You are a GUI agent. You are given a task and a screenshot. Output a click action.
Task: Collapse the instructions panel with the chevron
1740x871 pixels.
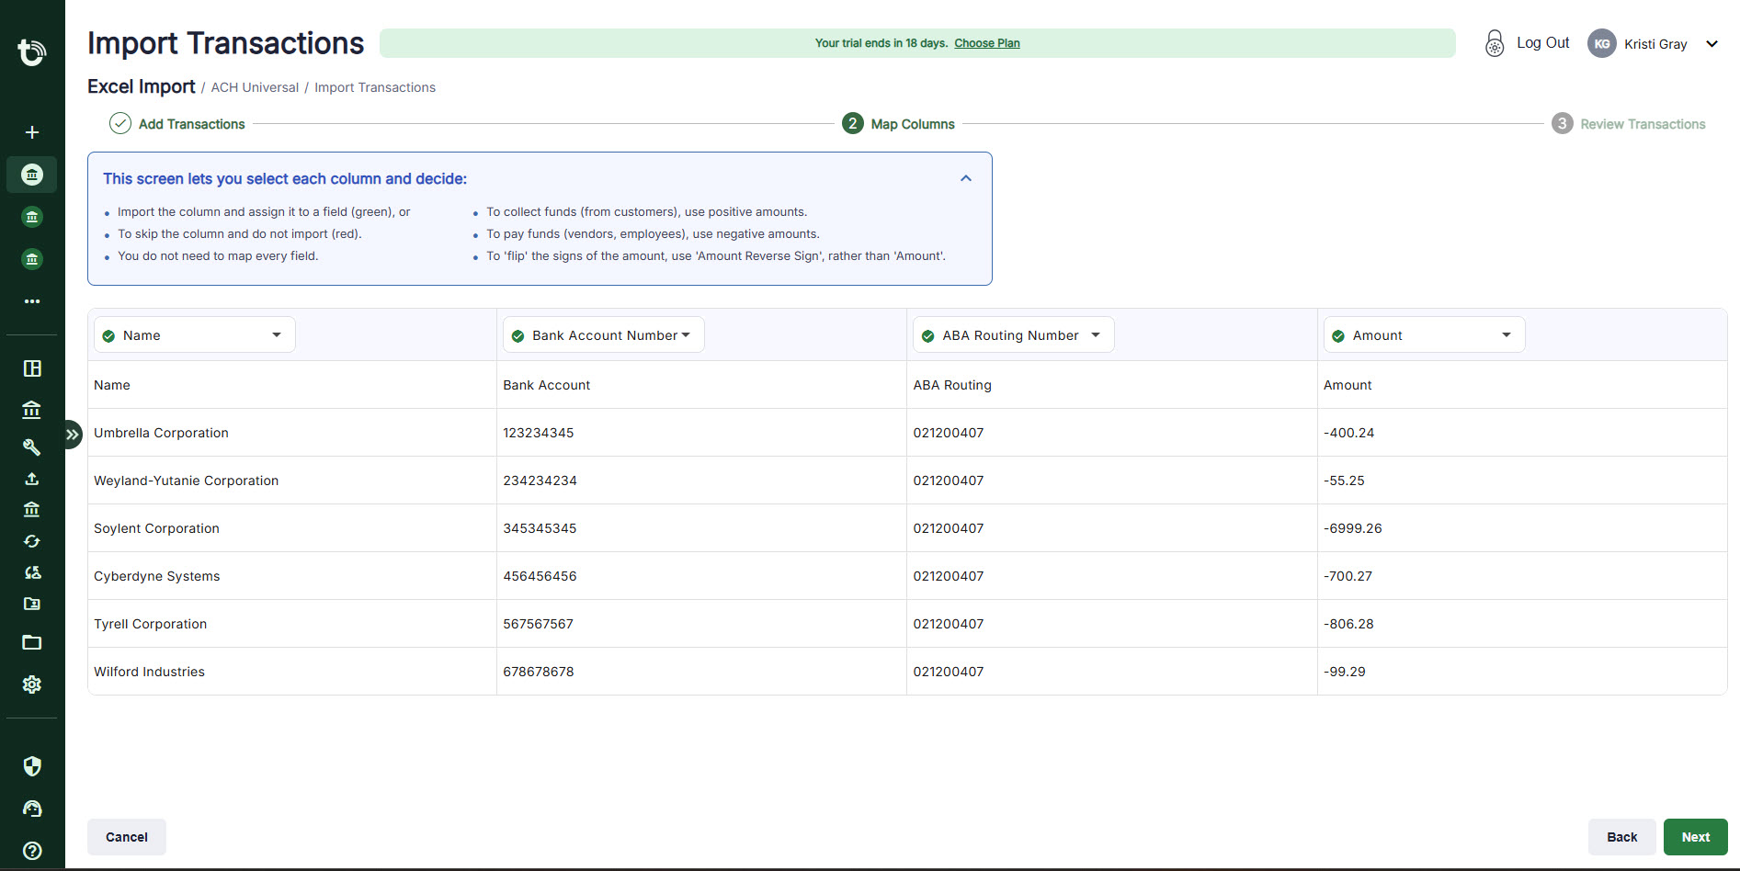tap(965, 177)
